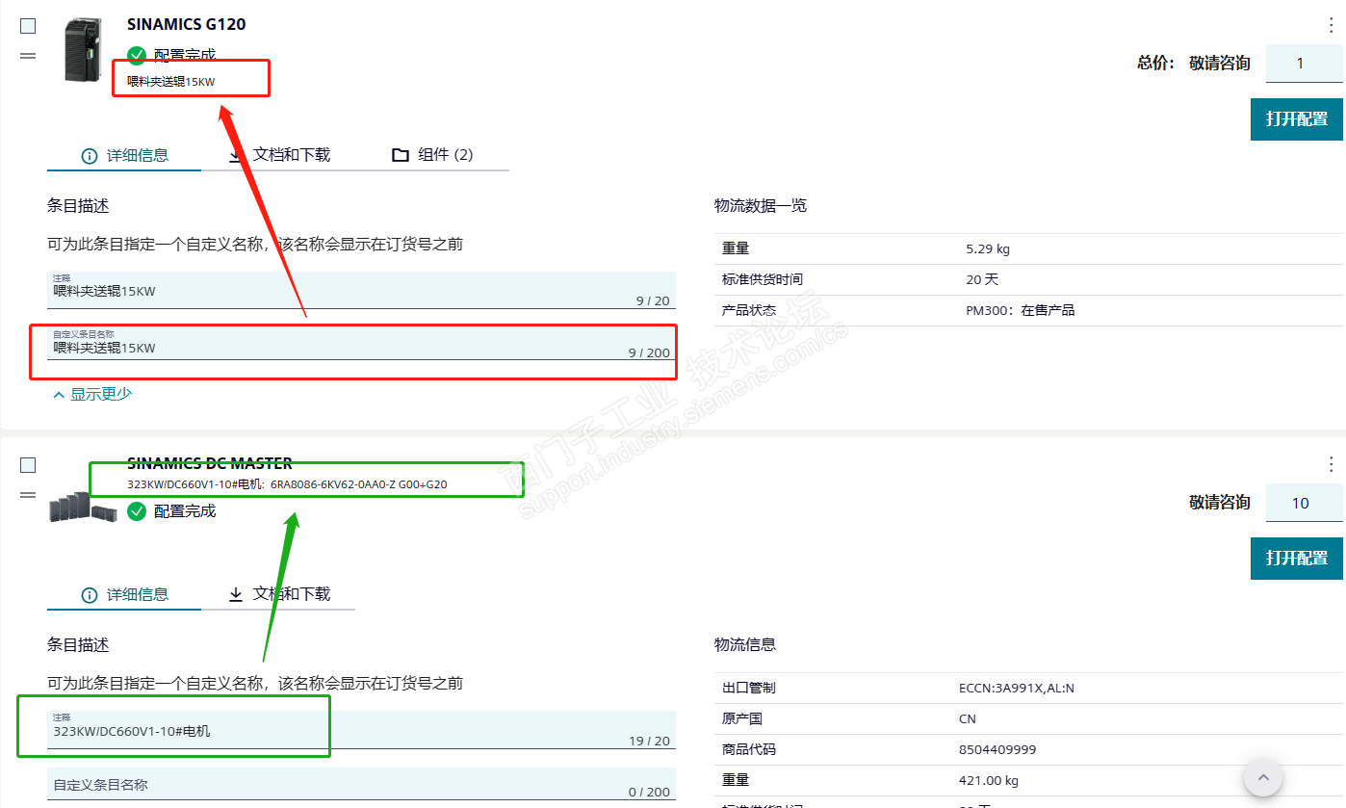
Task: Click the empty 自定义条目名称 field of DC MASTER
Action: (361, 784)
